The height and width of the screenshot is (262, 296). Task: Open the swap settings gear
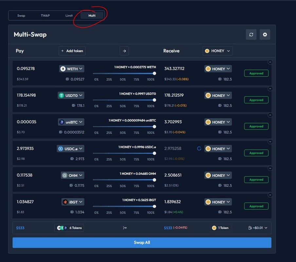point(265,34)
